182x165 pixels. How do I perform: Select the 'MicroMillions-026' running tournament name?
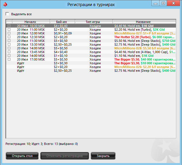(x=145, y=67)
